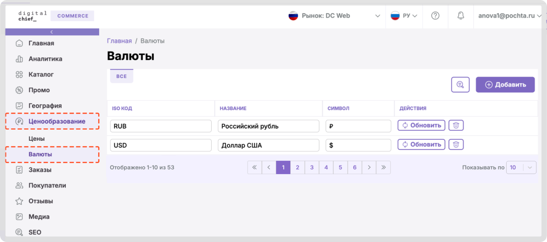Go to first page of pagination
The image size is (547, 242).
click(x=254, y=167)
